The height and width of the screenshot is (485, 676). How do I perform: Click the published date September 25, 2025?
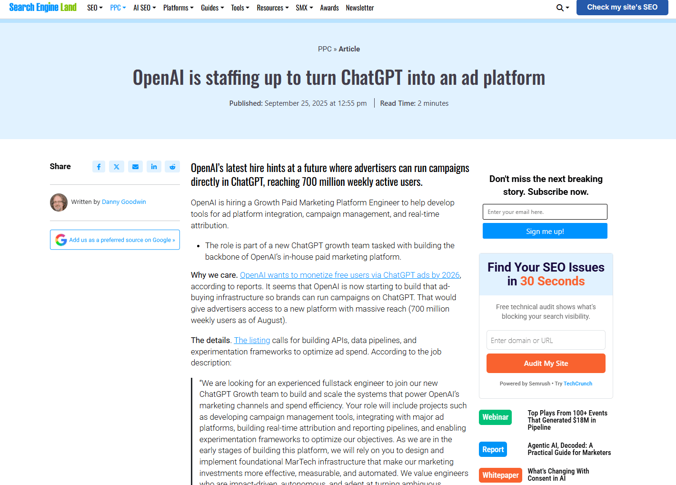pyautogui.click(x=316, y=103)
